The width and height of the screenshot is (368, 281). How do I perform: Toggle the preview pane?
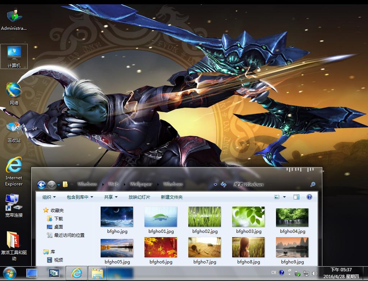[x=296, y=197]
